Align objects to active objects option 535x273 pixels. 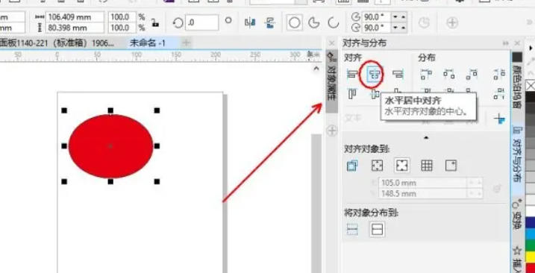tap(352, 166)
